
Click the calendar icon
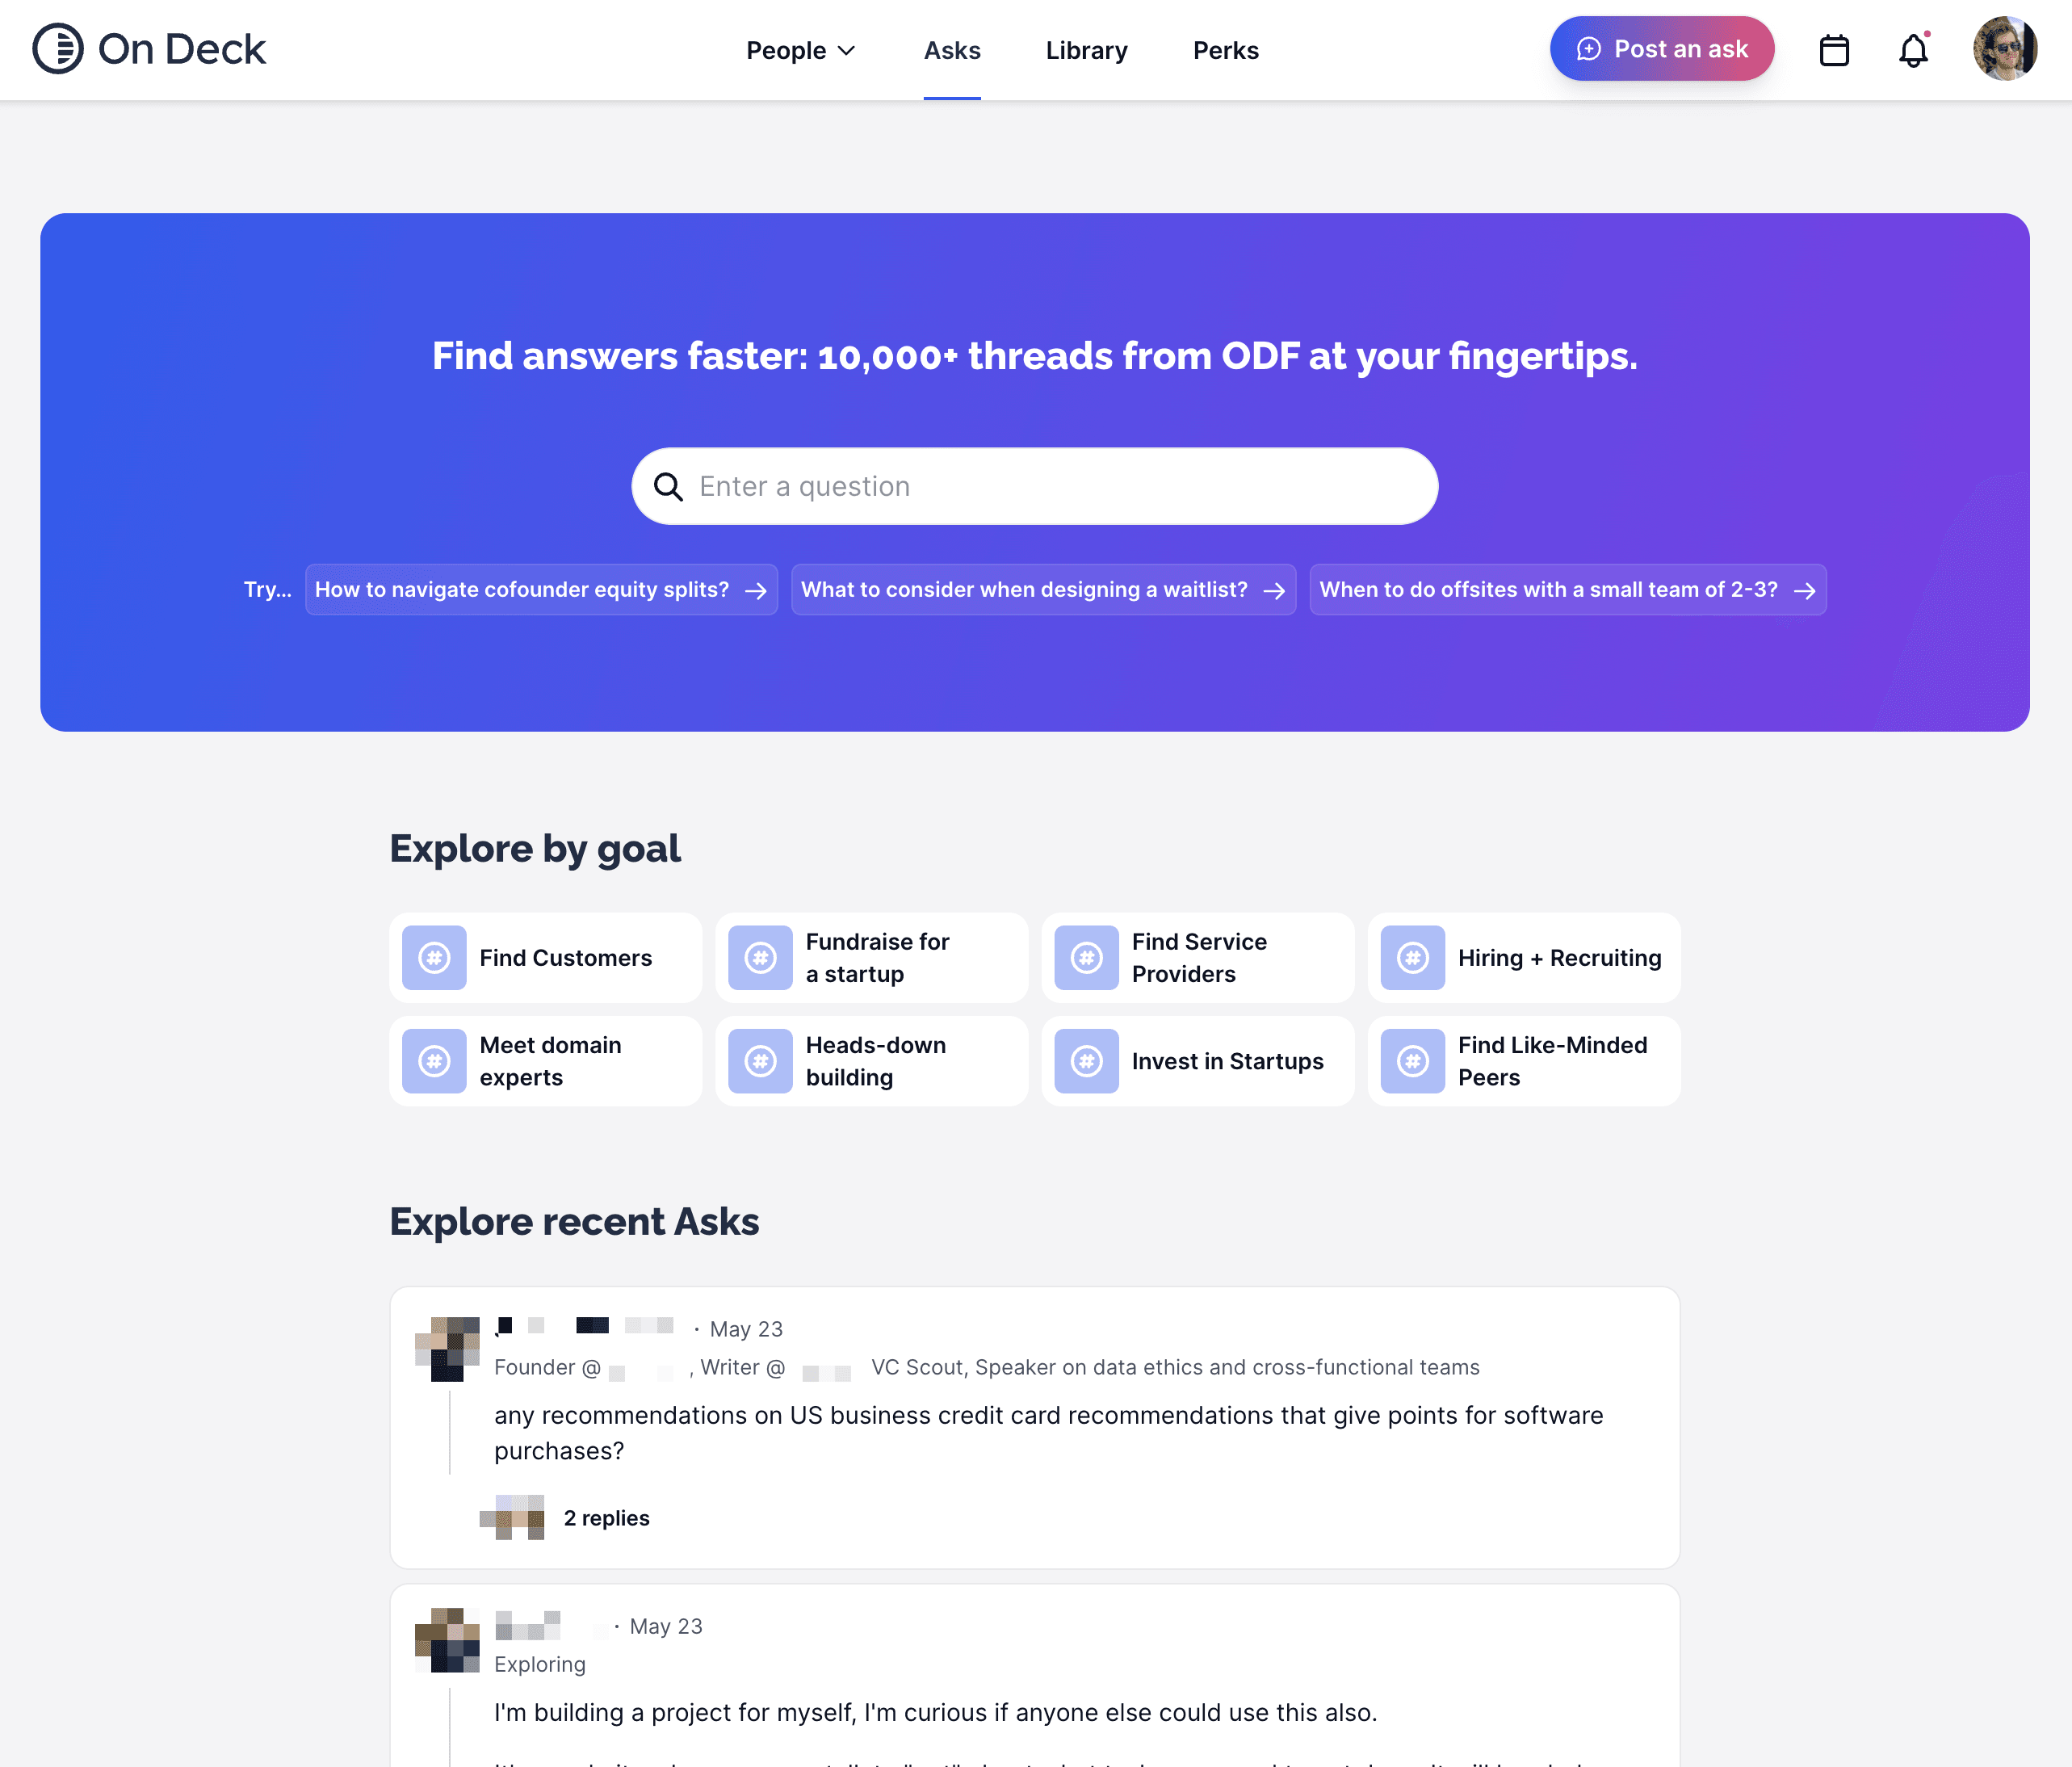[x=1835, y=49]
